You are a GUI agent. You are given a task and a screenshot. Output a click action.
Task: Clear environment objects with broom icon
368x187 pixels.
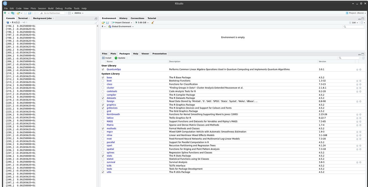152,22
